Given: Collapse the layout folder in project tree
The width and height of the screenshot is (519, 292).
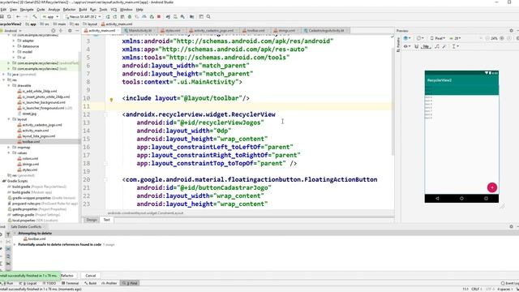Looking at the screenshot, I should 9,119.
